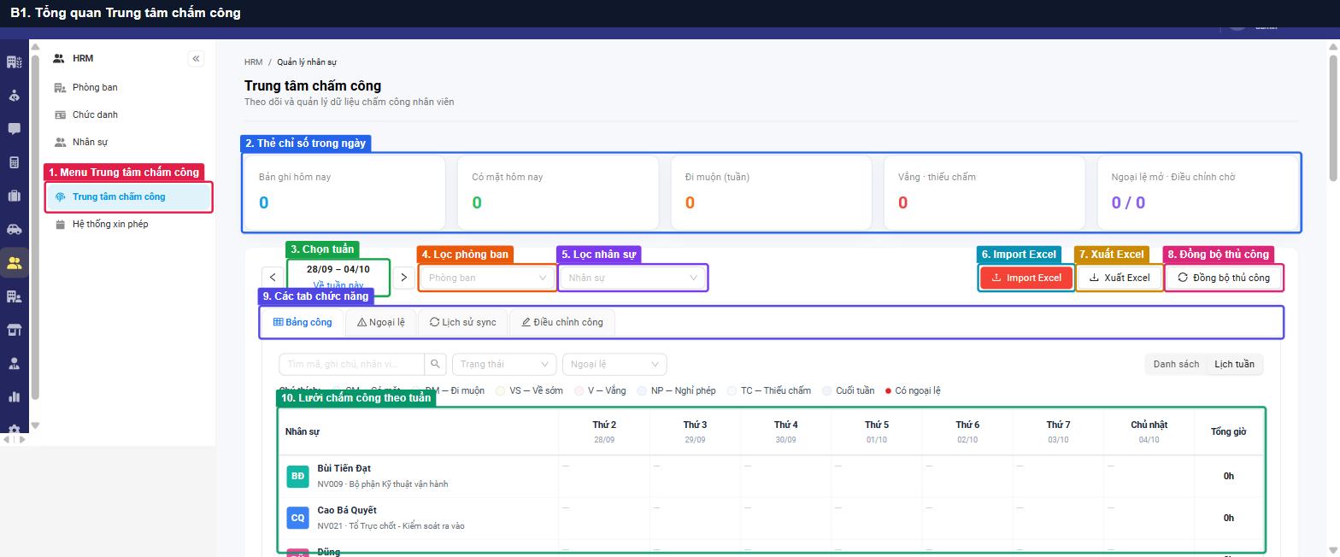Click the HRM people icon in menu header
Image resolution: width=1340 pixels, height=557 pixels.
[x=59, y=58]
